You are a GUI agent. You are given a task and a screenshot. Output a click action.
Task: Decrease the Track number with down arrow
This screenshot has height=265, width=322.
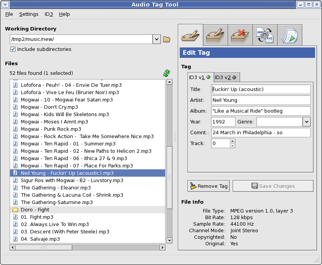click(x=232, y=146)
